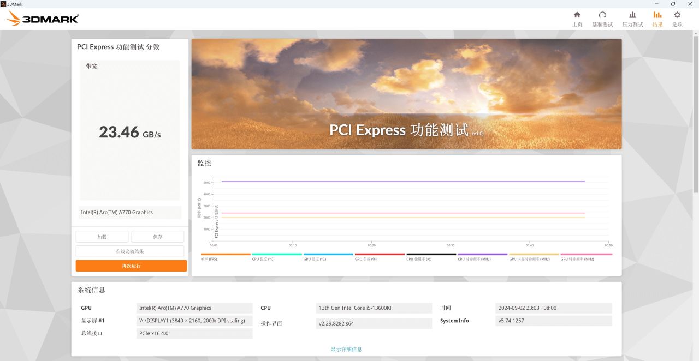
Task: Click the 3DMark logo in the header
Action: tap(43, 19)
